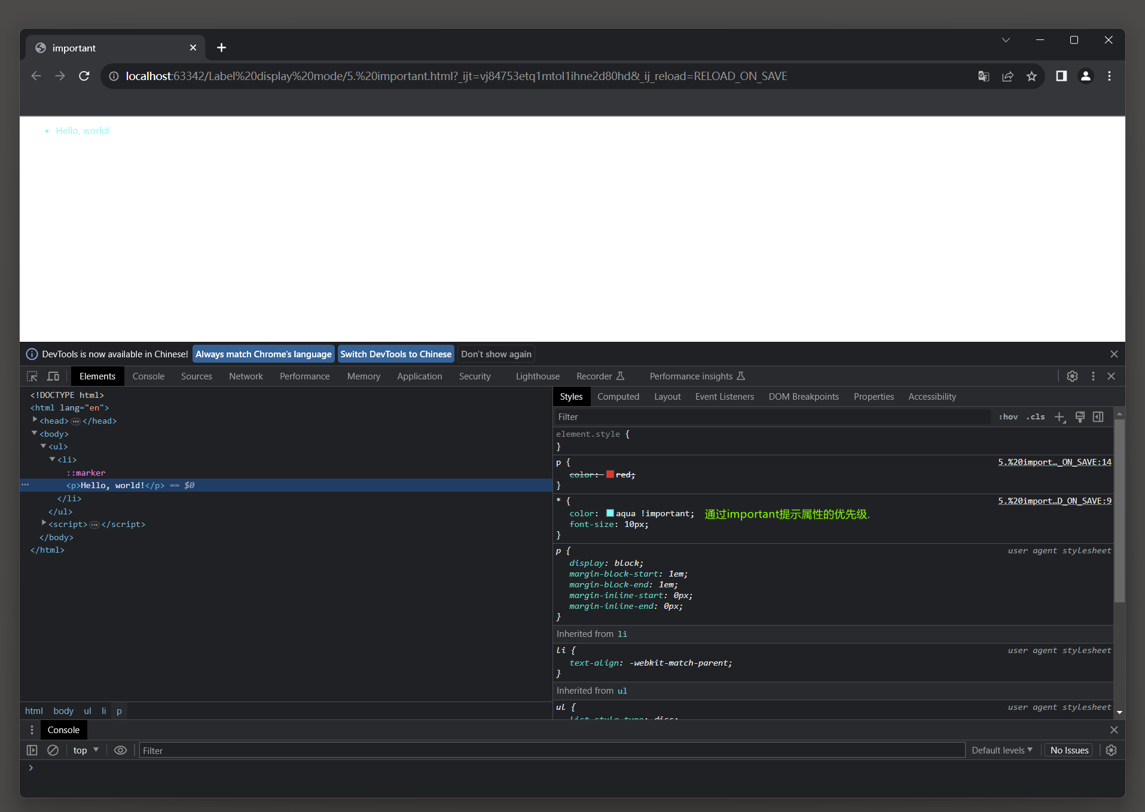Click the share page icon
1145x812 pixels.
(x=1007, y=76)
